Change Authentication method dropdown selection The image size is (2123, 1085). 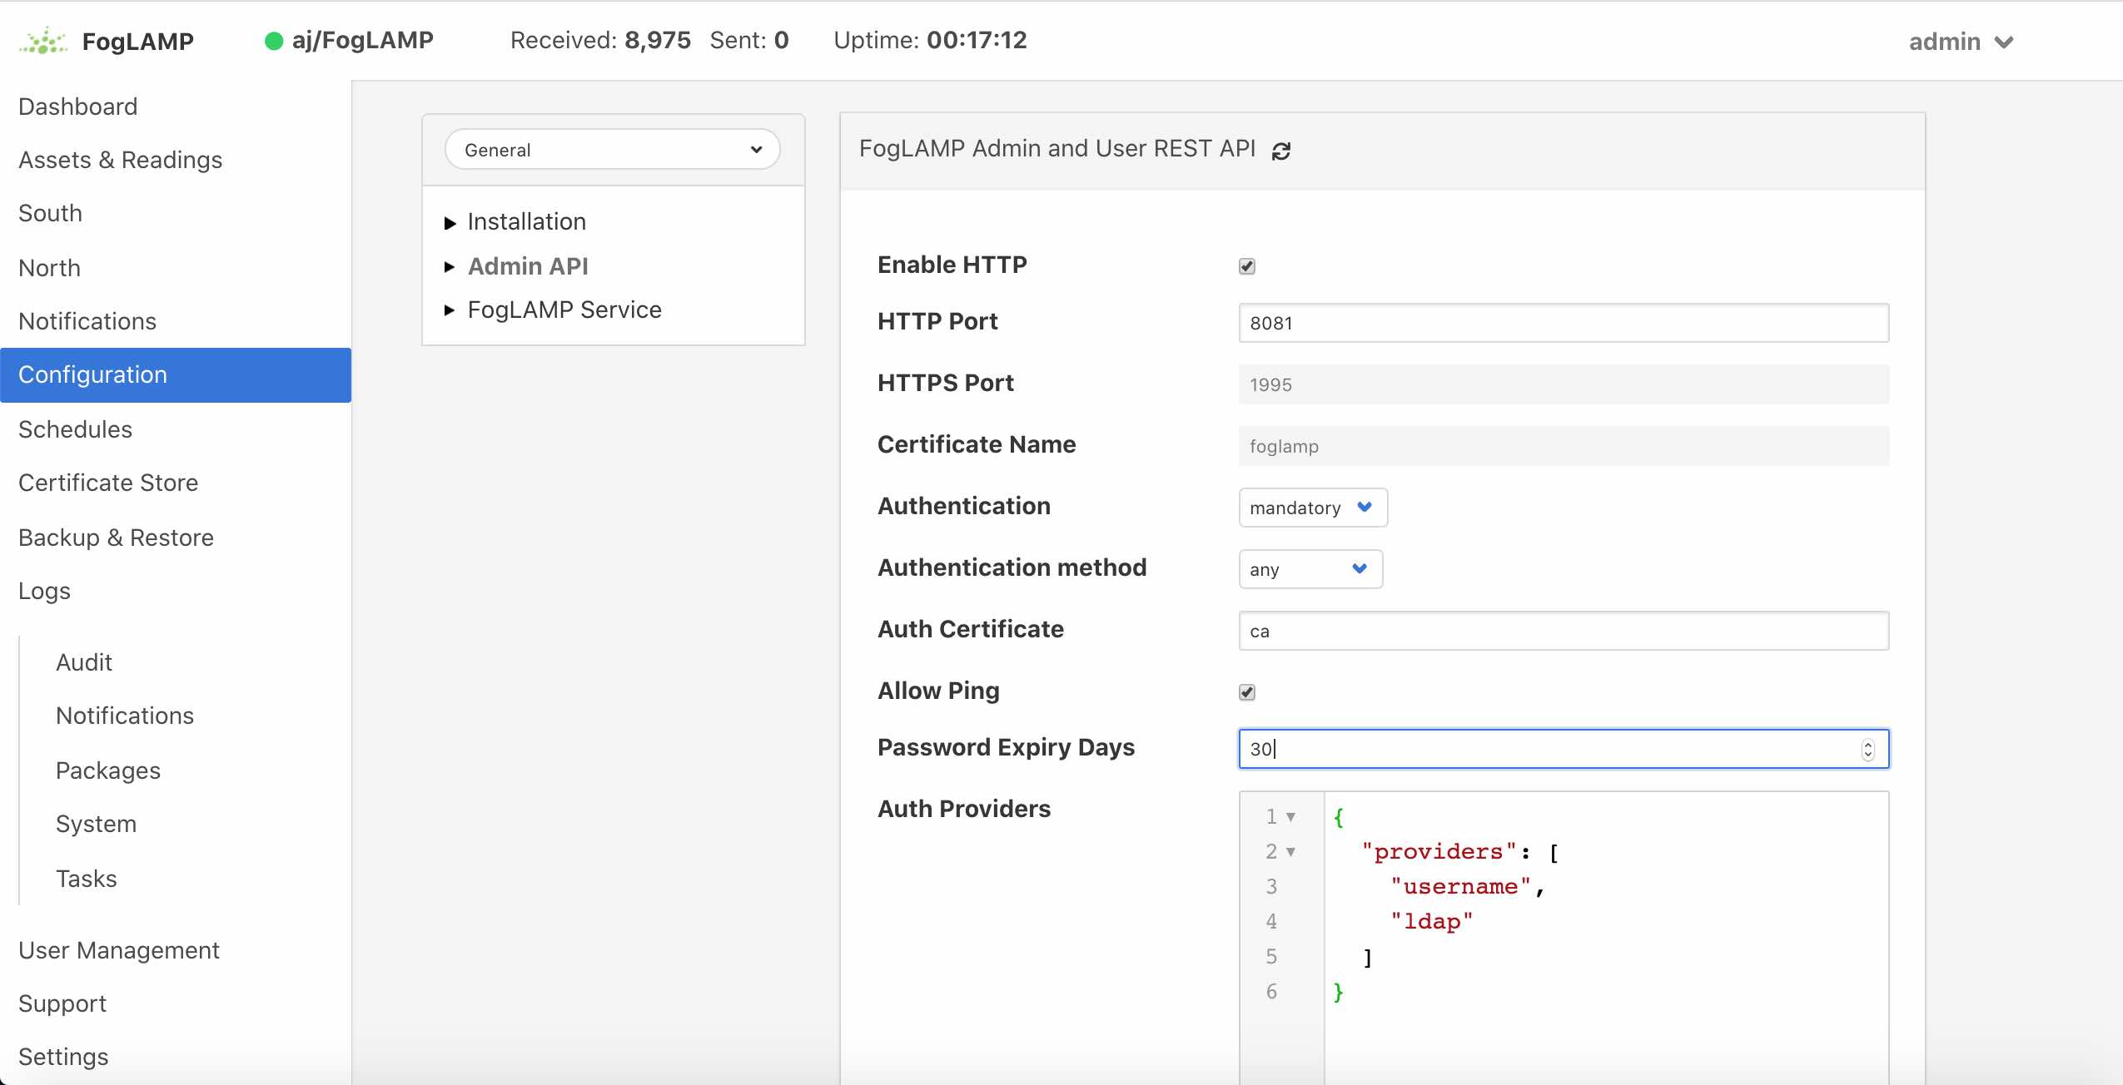coord(1305,569)
